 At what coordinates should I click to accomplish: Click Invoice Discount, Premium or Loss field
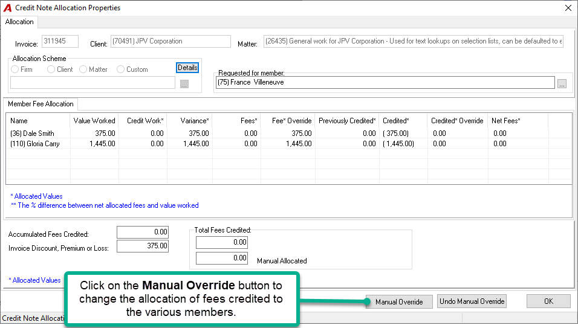143,246
